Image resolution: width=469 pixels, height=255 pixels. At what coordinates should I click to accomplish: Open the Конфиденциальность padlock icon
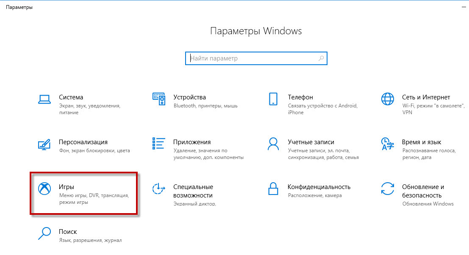[273, 189]
